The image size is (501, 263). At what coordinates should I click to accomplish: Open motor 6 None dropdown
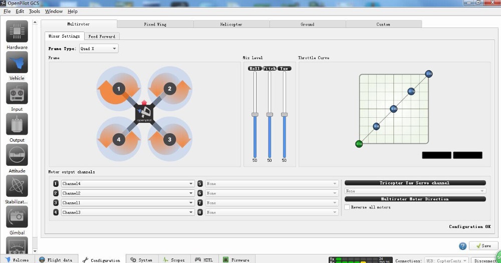272,193
